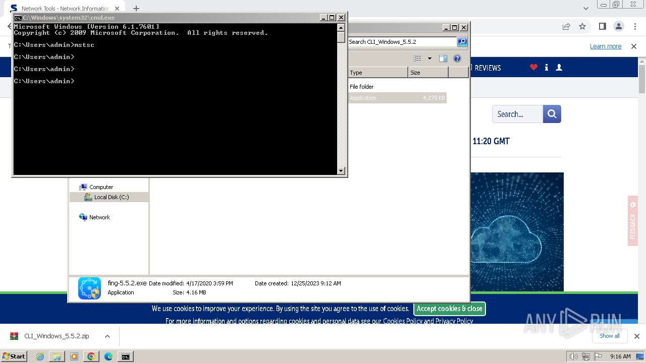Select the File folder row in Explorer

[397, 87]
